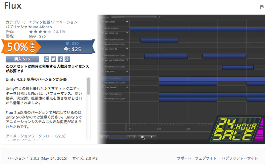
Task: Collapse the part_bokeh track group
Action: coord(103,87)
